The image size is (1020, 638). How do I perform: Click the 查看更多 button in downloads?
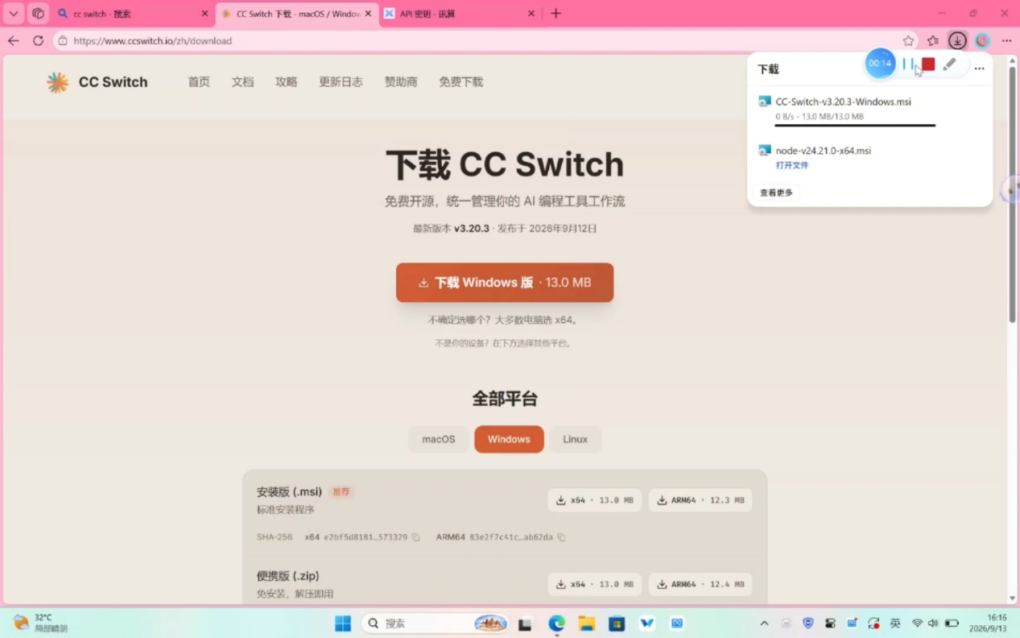(x=776, y=193)
